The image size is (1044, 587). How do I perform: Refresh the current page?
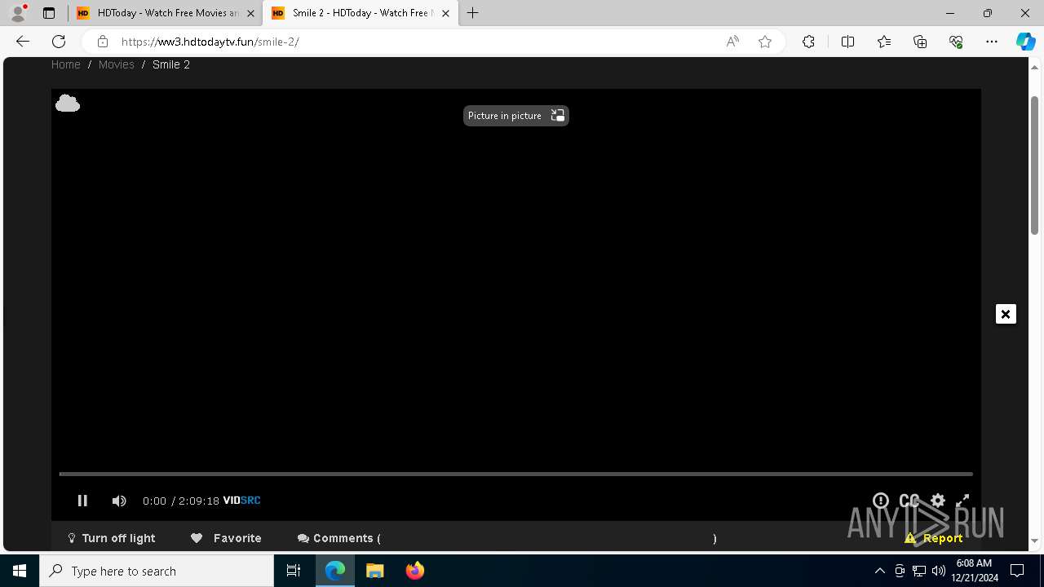[x=59, y=42]
